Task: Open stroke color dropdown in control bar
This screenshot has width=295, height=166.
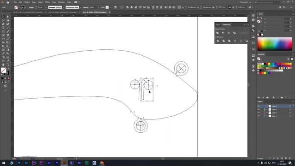Action: [26, 7]
